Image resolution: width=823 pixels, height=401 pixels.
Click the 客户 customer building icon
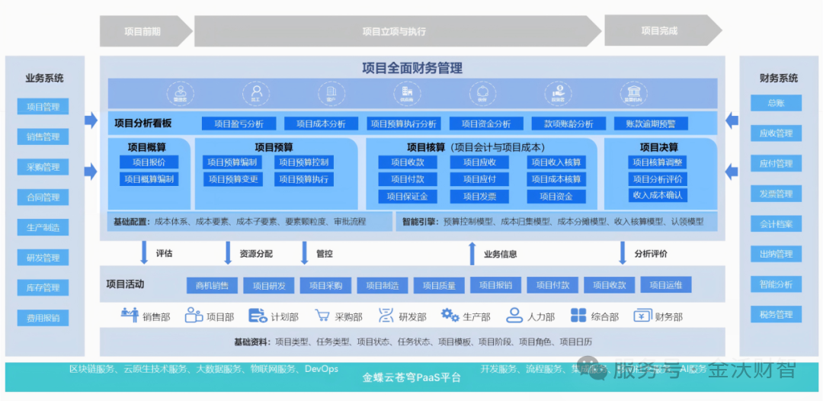click(331, 94)
